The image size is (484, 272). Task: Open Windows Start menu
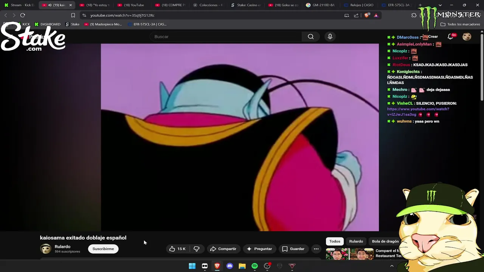coord(192,266)
